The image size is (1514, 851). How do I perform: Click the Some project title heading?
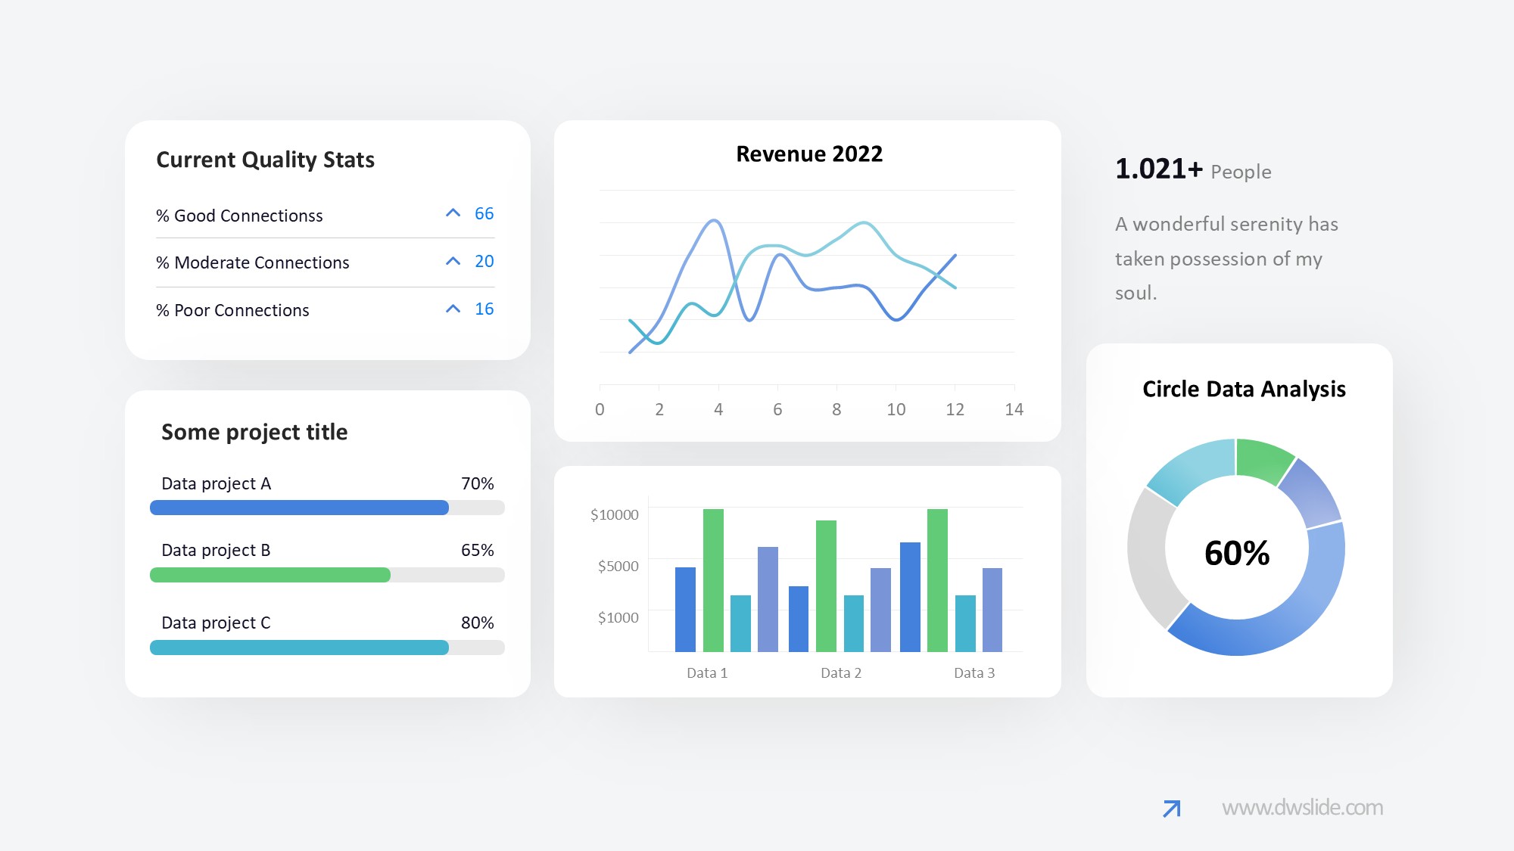point(254,432)
